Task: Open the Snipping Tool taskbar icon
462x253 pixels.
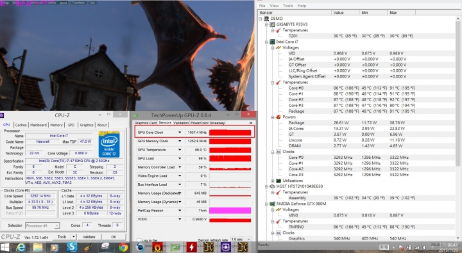Action: click(x=106, y=247)
